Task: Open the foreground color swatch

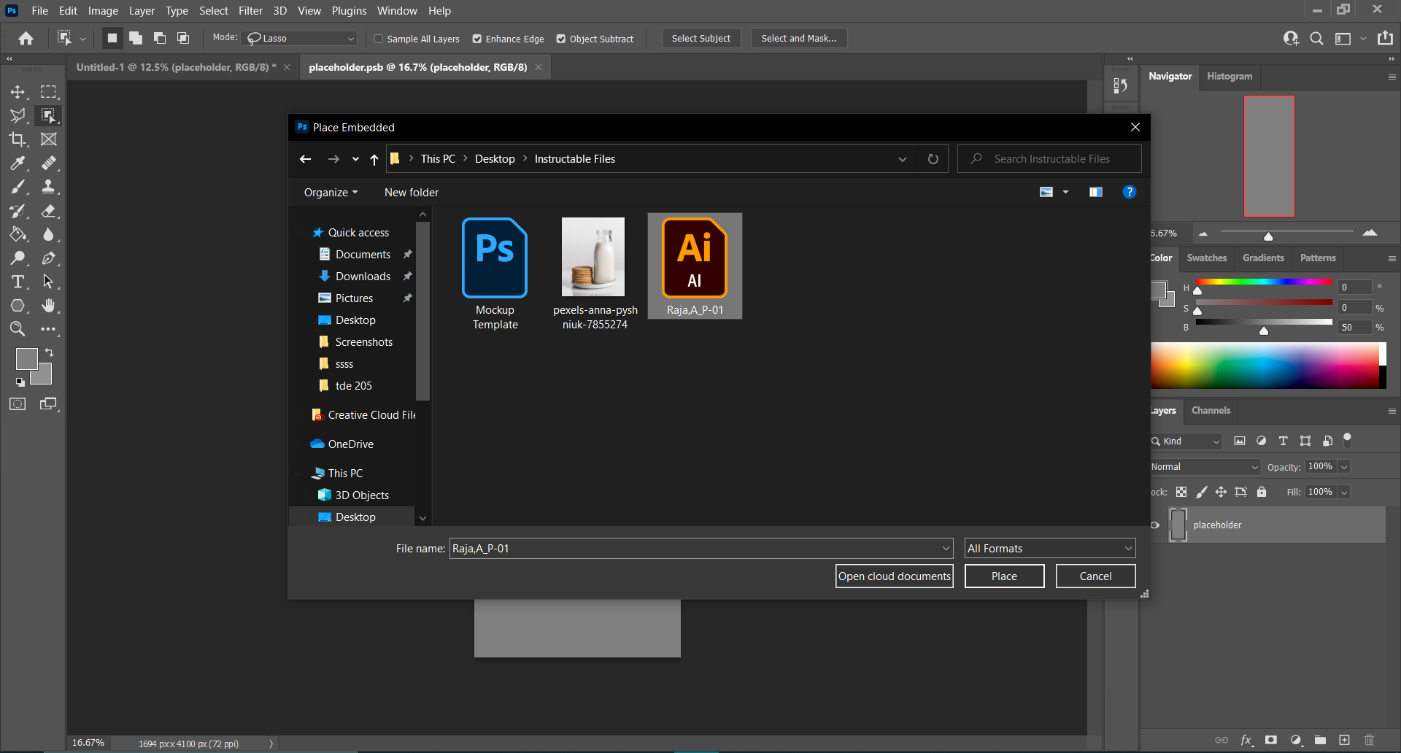Action: [26, 359]
